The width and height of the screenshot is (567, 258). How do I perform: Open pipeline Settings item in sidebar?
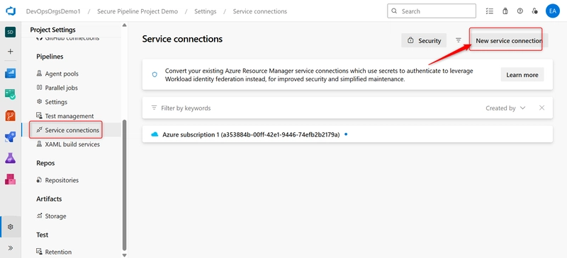click(x=56, y=102)
